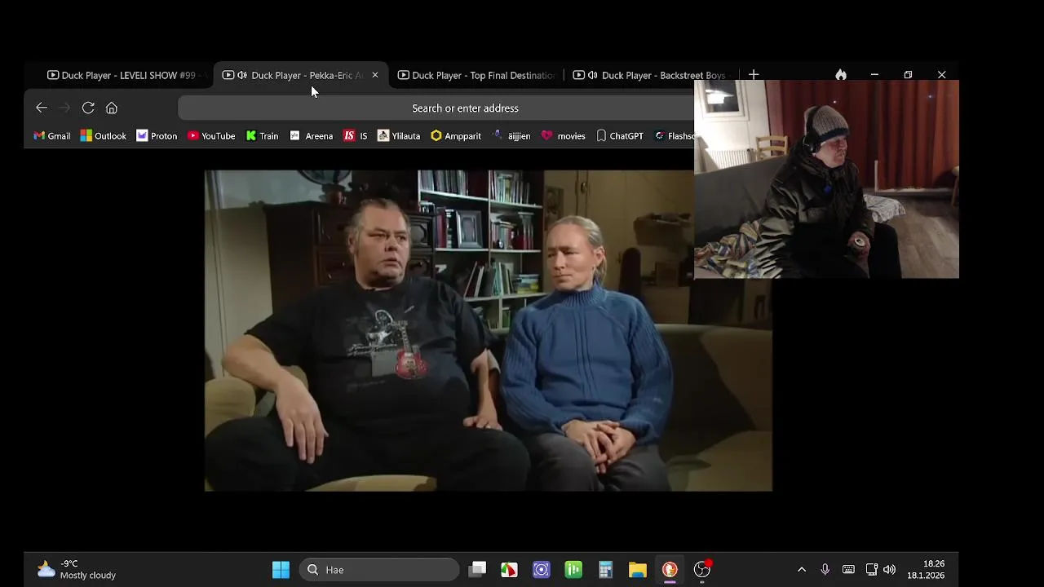This screenshot has height=587, width=1044.
Task: Open the IS bookmark
Action: coord(356,136)
